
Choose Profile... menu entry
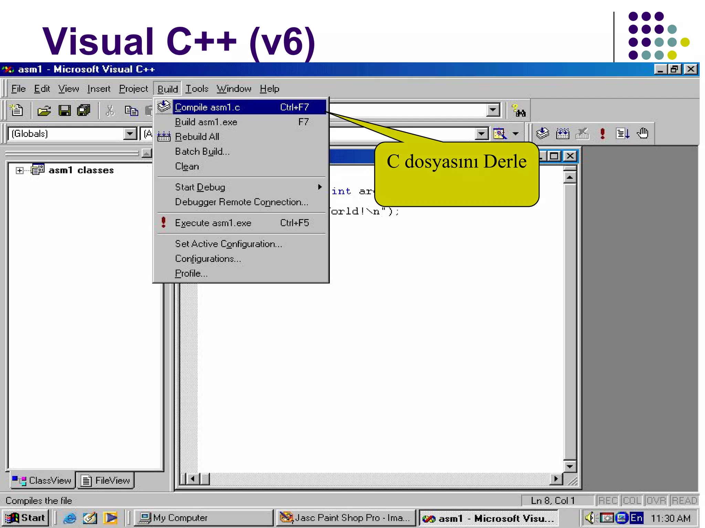[x=241, y=273]
